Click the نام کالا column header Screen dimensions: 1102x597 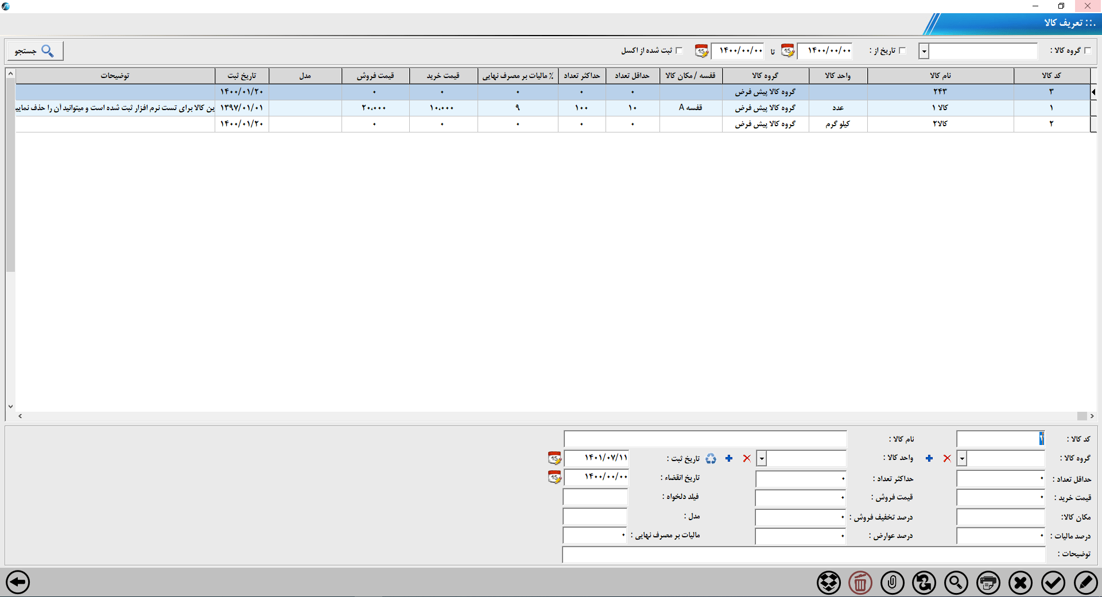point(940,76)
